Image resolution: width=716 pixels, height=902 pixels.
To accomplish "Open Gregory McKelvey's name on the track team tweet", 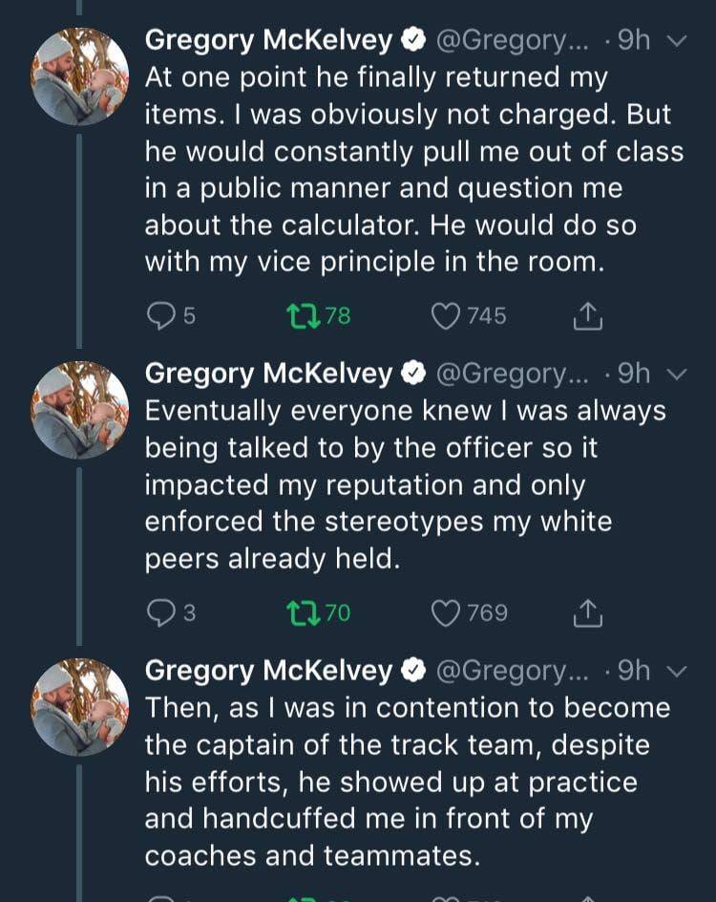I will click(x=268, y=671).
